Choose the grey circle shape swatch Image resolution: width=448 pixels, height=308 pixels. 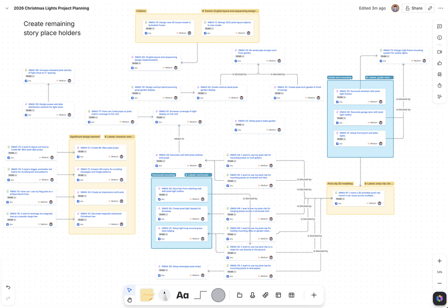[218, 295]
